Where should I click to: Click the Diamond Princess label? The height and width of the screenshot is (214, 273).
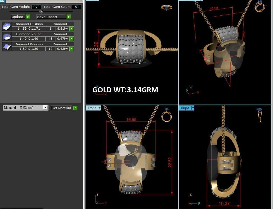(x=29, y=44)
